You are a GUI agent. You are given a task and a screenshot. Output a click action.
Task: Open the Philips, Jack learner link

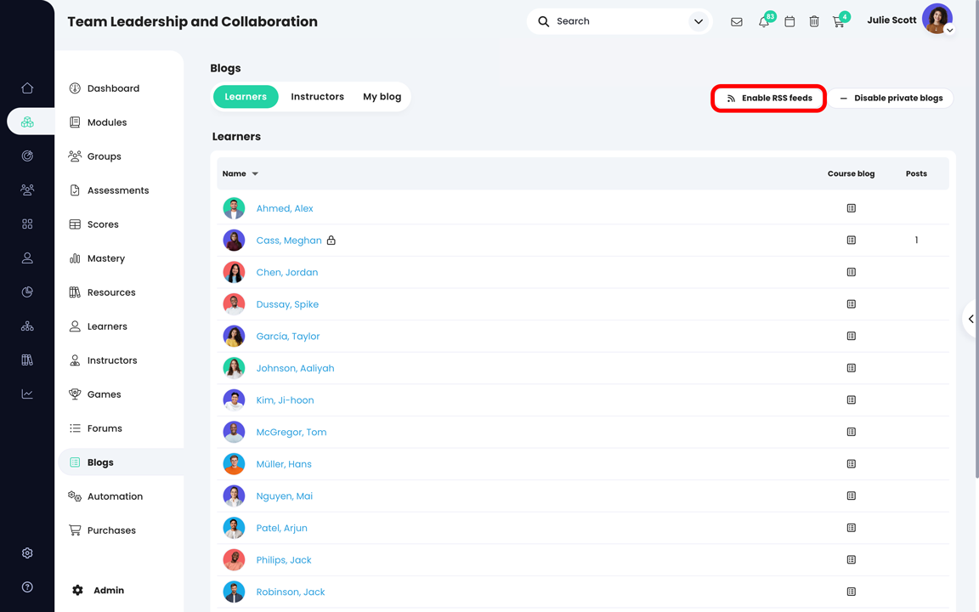(x=284, y=559)
